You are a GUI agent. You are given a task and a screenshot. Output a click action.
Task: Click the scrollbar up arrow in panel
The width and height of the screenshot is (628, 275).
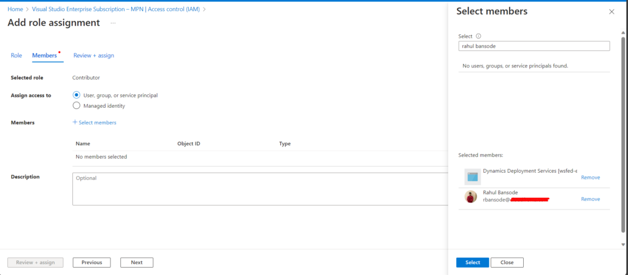623,32
